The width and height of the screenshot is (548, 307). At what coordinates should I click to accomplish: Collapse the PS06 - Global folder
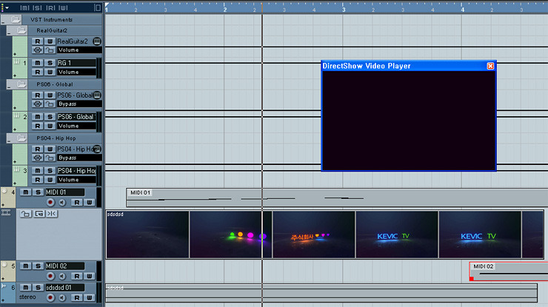click(x=9, y=87)
